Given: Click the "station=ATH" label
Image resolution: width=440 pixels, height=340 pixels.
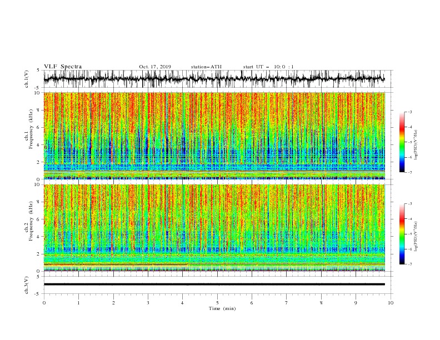Looking at the screenshot, I should click(206, 67).
